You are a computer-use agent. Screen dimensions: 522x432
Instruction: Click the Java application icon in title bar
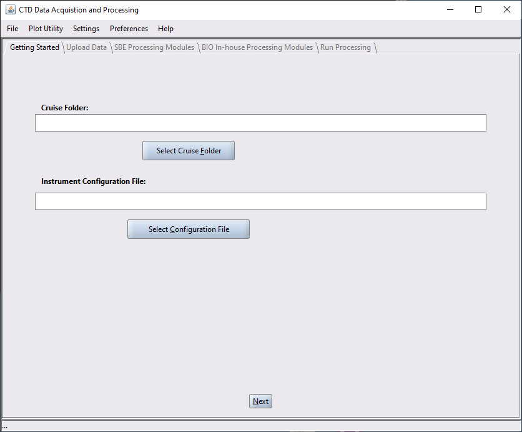[x=11, y=9]
